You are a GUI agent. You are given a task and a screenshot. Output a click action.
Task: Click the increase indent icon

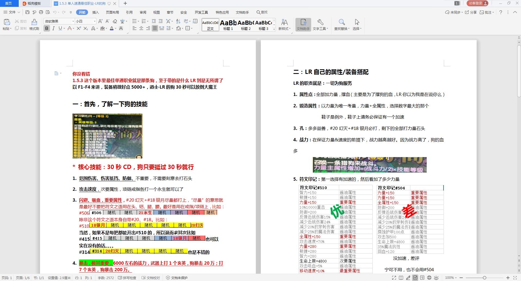pos(161,21)
